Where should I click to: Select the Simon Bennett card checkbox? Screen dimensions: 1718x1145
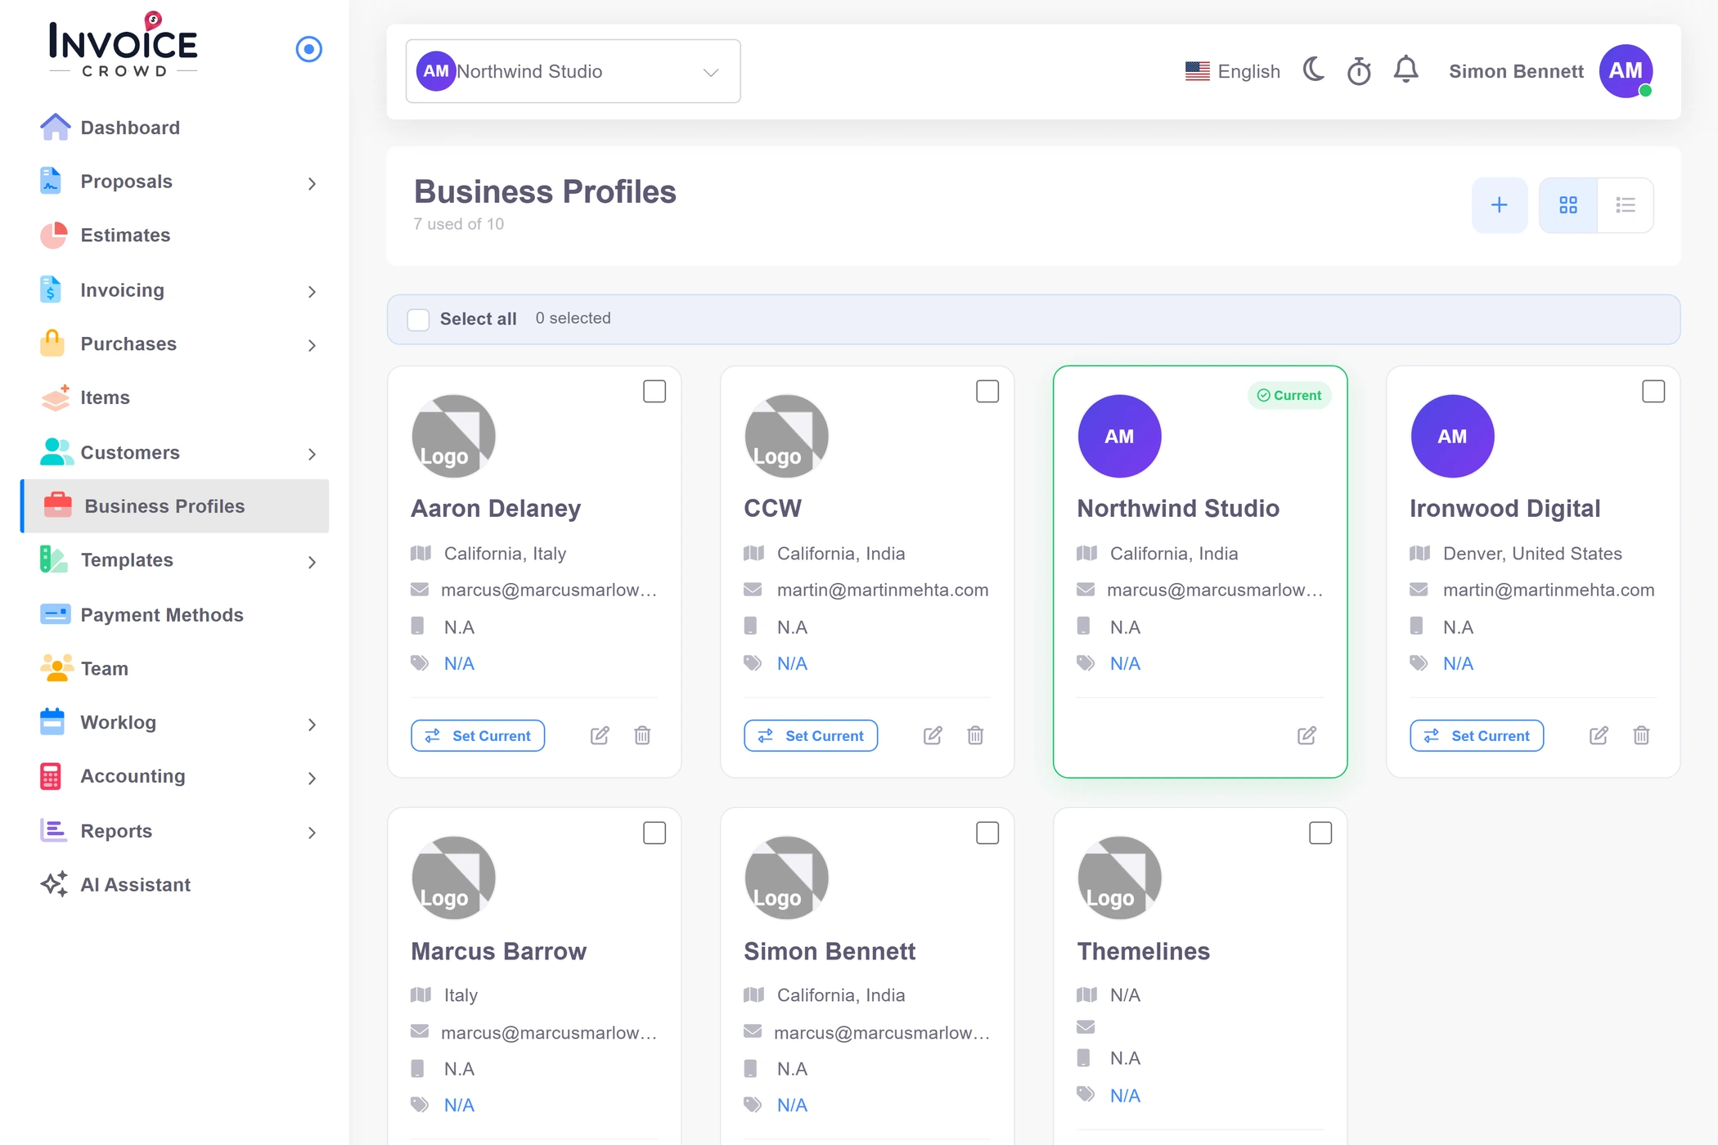[987, 833]
